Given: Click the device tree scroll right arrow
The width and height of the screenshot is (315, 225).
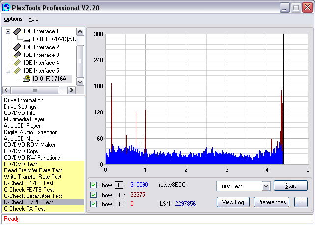Looking at the screenshot, I should coord(71,90).
